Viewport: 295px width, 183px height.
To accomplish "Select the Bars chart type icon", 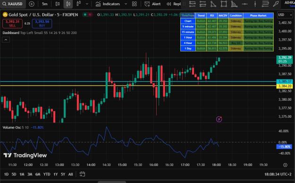I will point(58,4).
